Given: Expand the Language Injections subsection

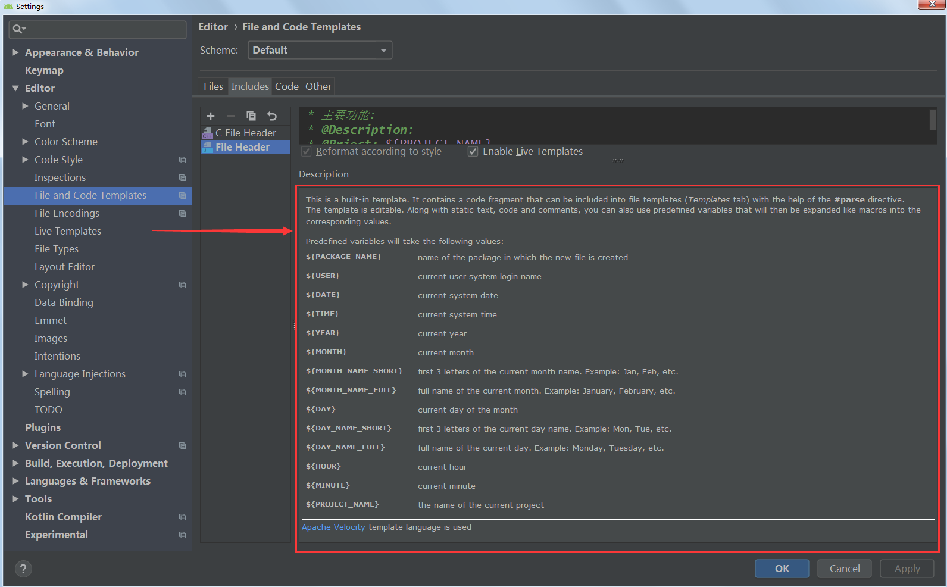Looking at the screenshot, I should 25,374.
